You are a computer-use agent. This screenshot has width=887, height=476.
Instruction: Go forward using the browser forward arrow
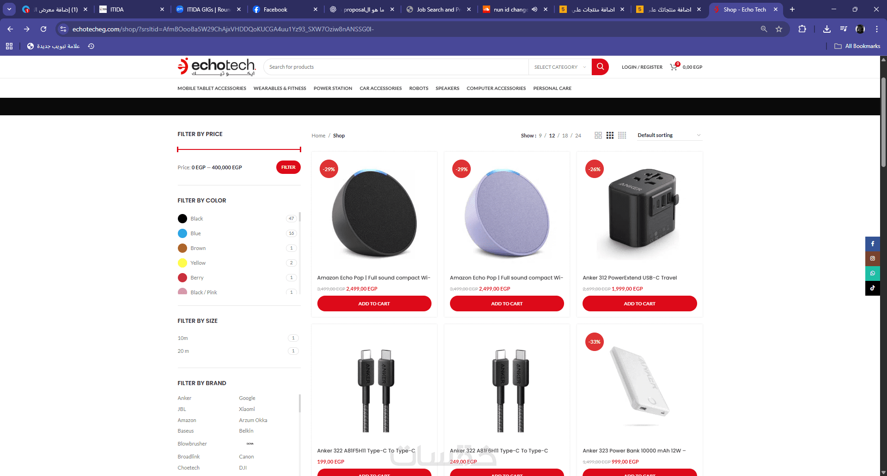tap(27, 29)
